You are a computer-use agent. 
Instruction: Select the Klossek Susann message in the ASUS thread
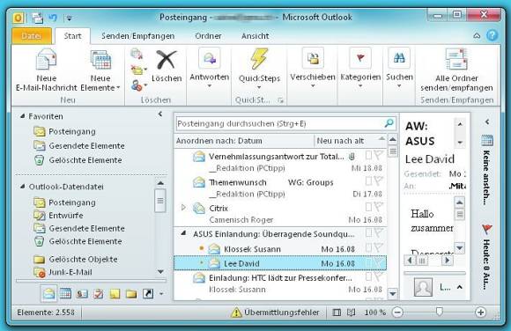(x=280, y=249)
